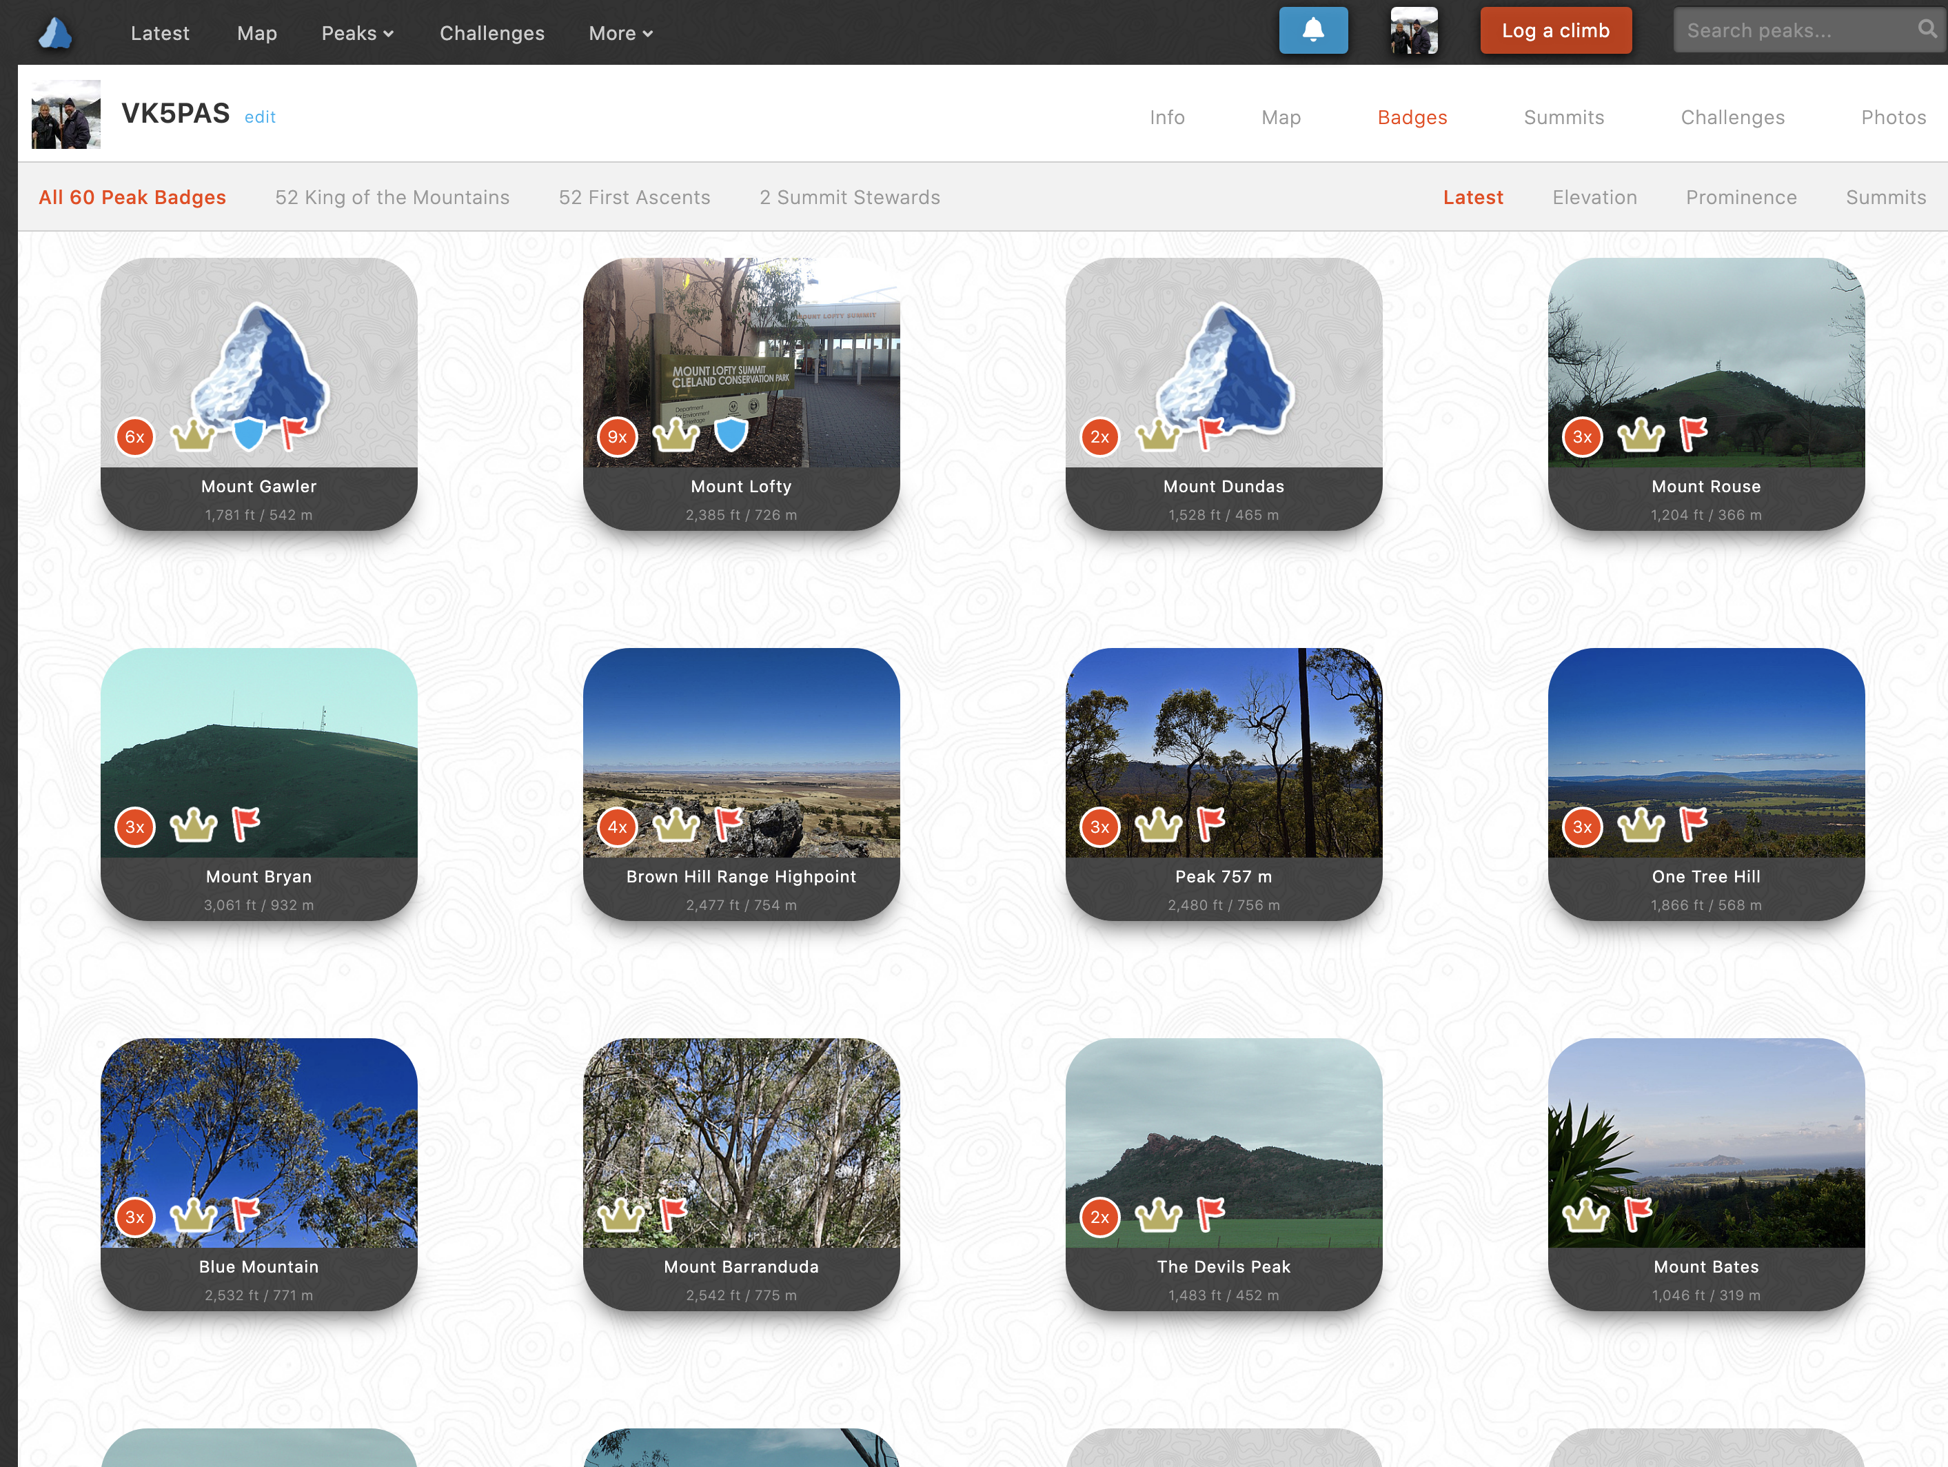
Task: Switch to the Summits profile tab
Action: point(1563,117)
